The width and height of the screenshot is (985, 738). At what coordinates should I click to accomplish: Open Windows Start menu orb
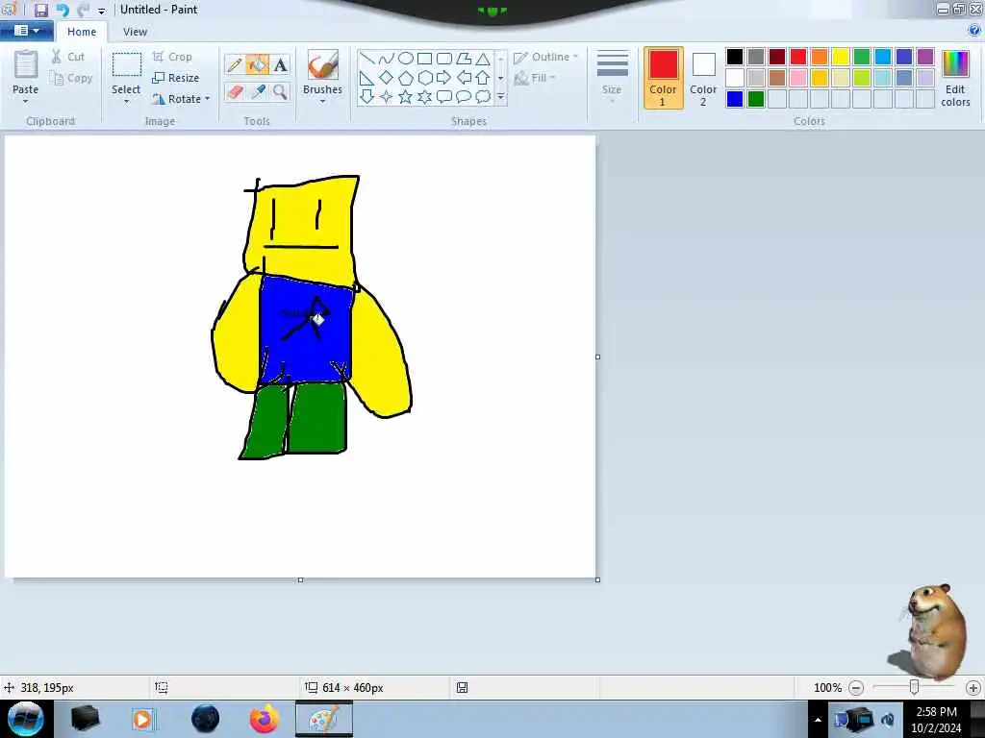point(25,719)
